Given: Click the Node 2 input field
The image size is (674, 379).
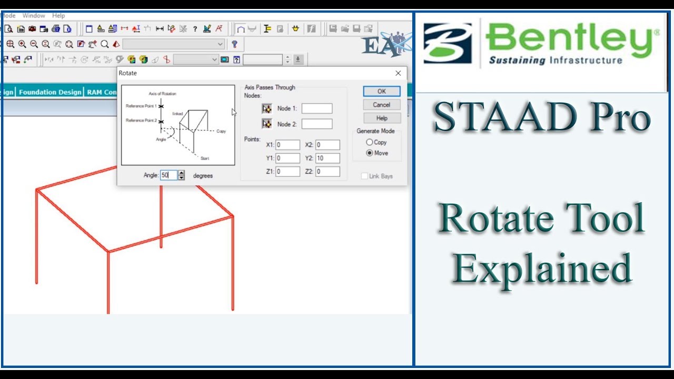Looking at the screenshot, I should [x=317, y=124].
